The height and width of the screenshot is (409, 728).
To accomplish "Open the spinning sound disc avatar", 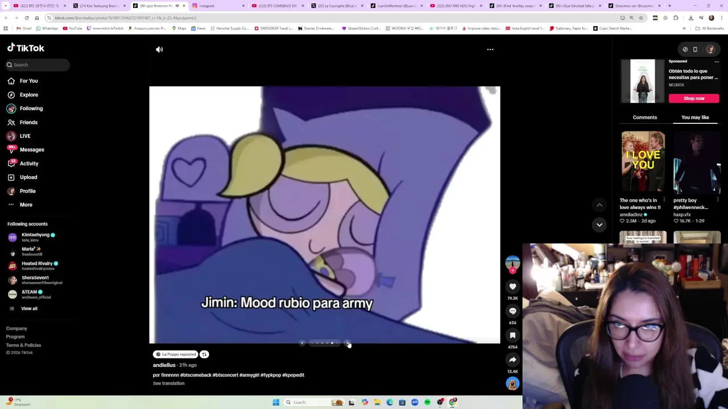I will [512, 384].
